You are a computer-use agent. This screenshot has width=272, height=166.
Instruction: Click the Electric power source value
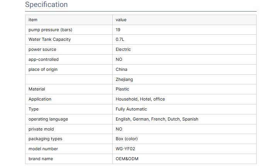click(x=123, y=50)
